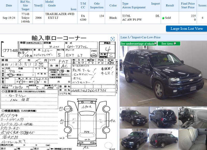Sort by the Year@ column header
This screenshot has width=207, height=150.
[x=38, y=5]
